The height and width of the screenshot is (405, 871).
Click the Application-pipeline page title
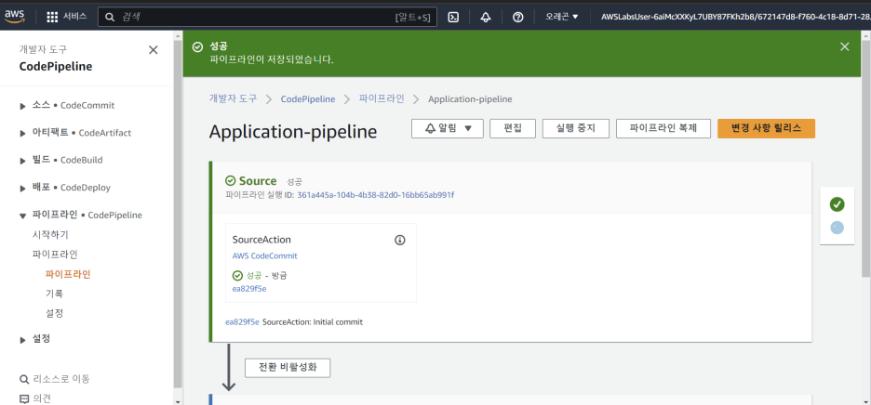coord(293,132)
